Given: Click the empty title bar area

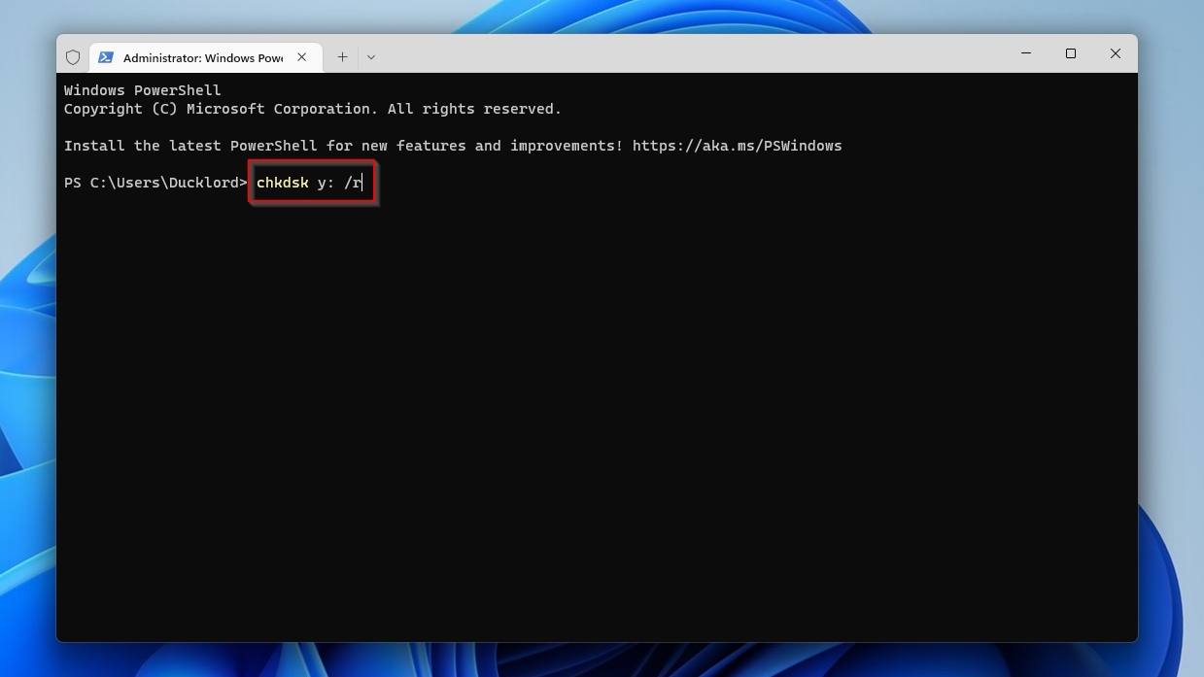Looking at the screenshot, I should 680,54.
